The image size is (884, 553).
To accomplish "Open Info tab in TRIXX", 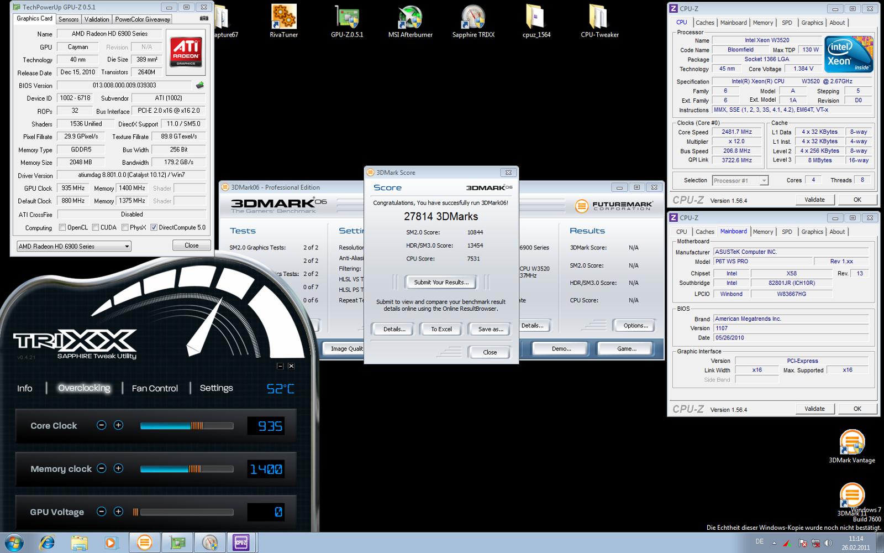I will click(x=24, y=388).
